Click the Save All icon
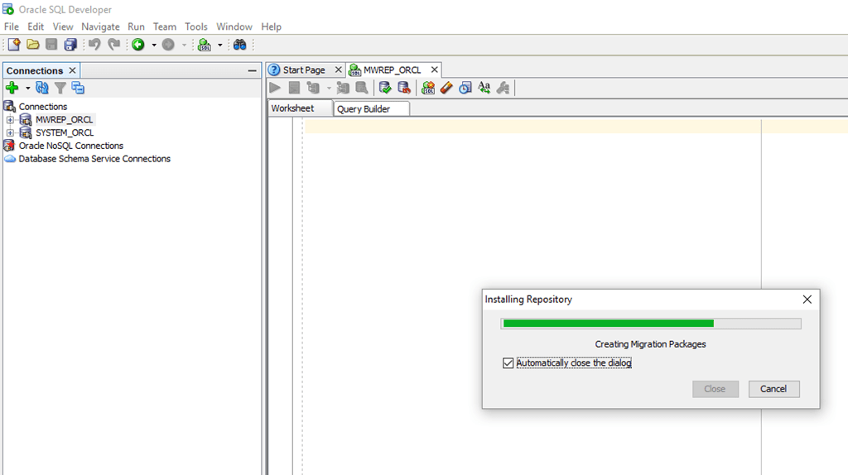 pyautogui.click(x=70, y=45)
